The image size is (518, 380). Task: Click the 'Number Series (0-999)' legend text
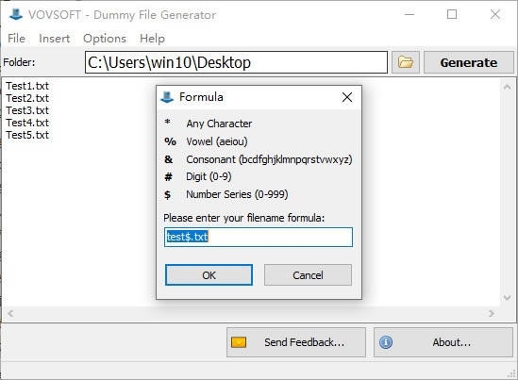(237, 194)
